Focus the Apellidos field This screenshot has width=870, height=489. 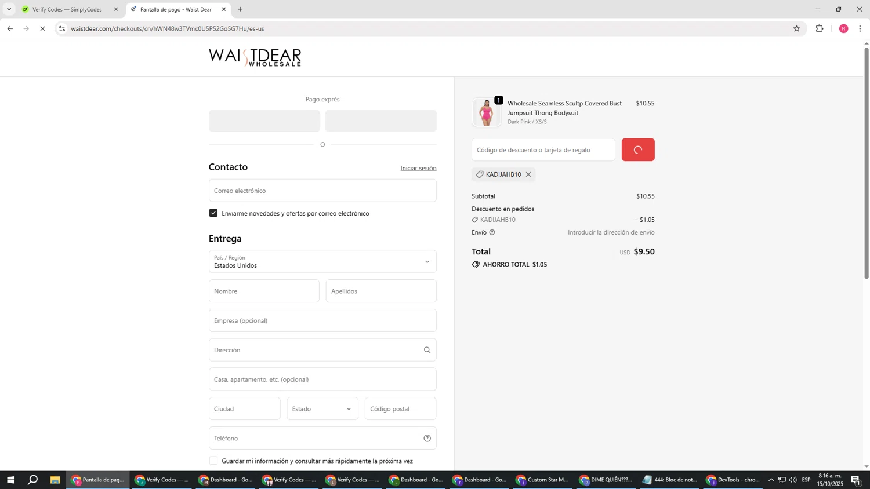click(x=381, y=291)
